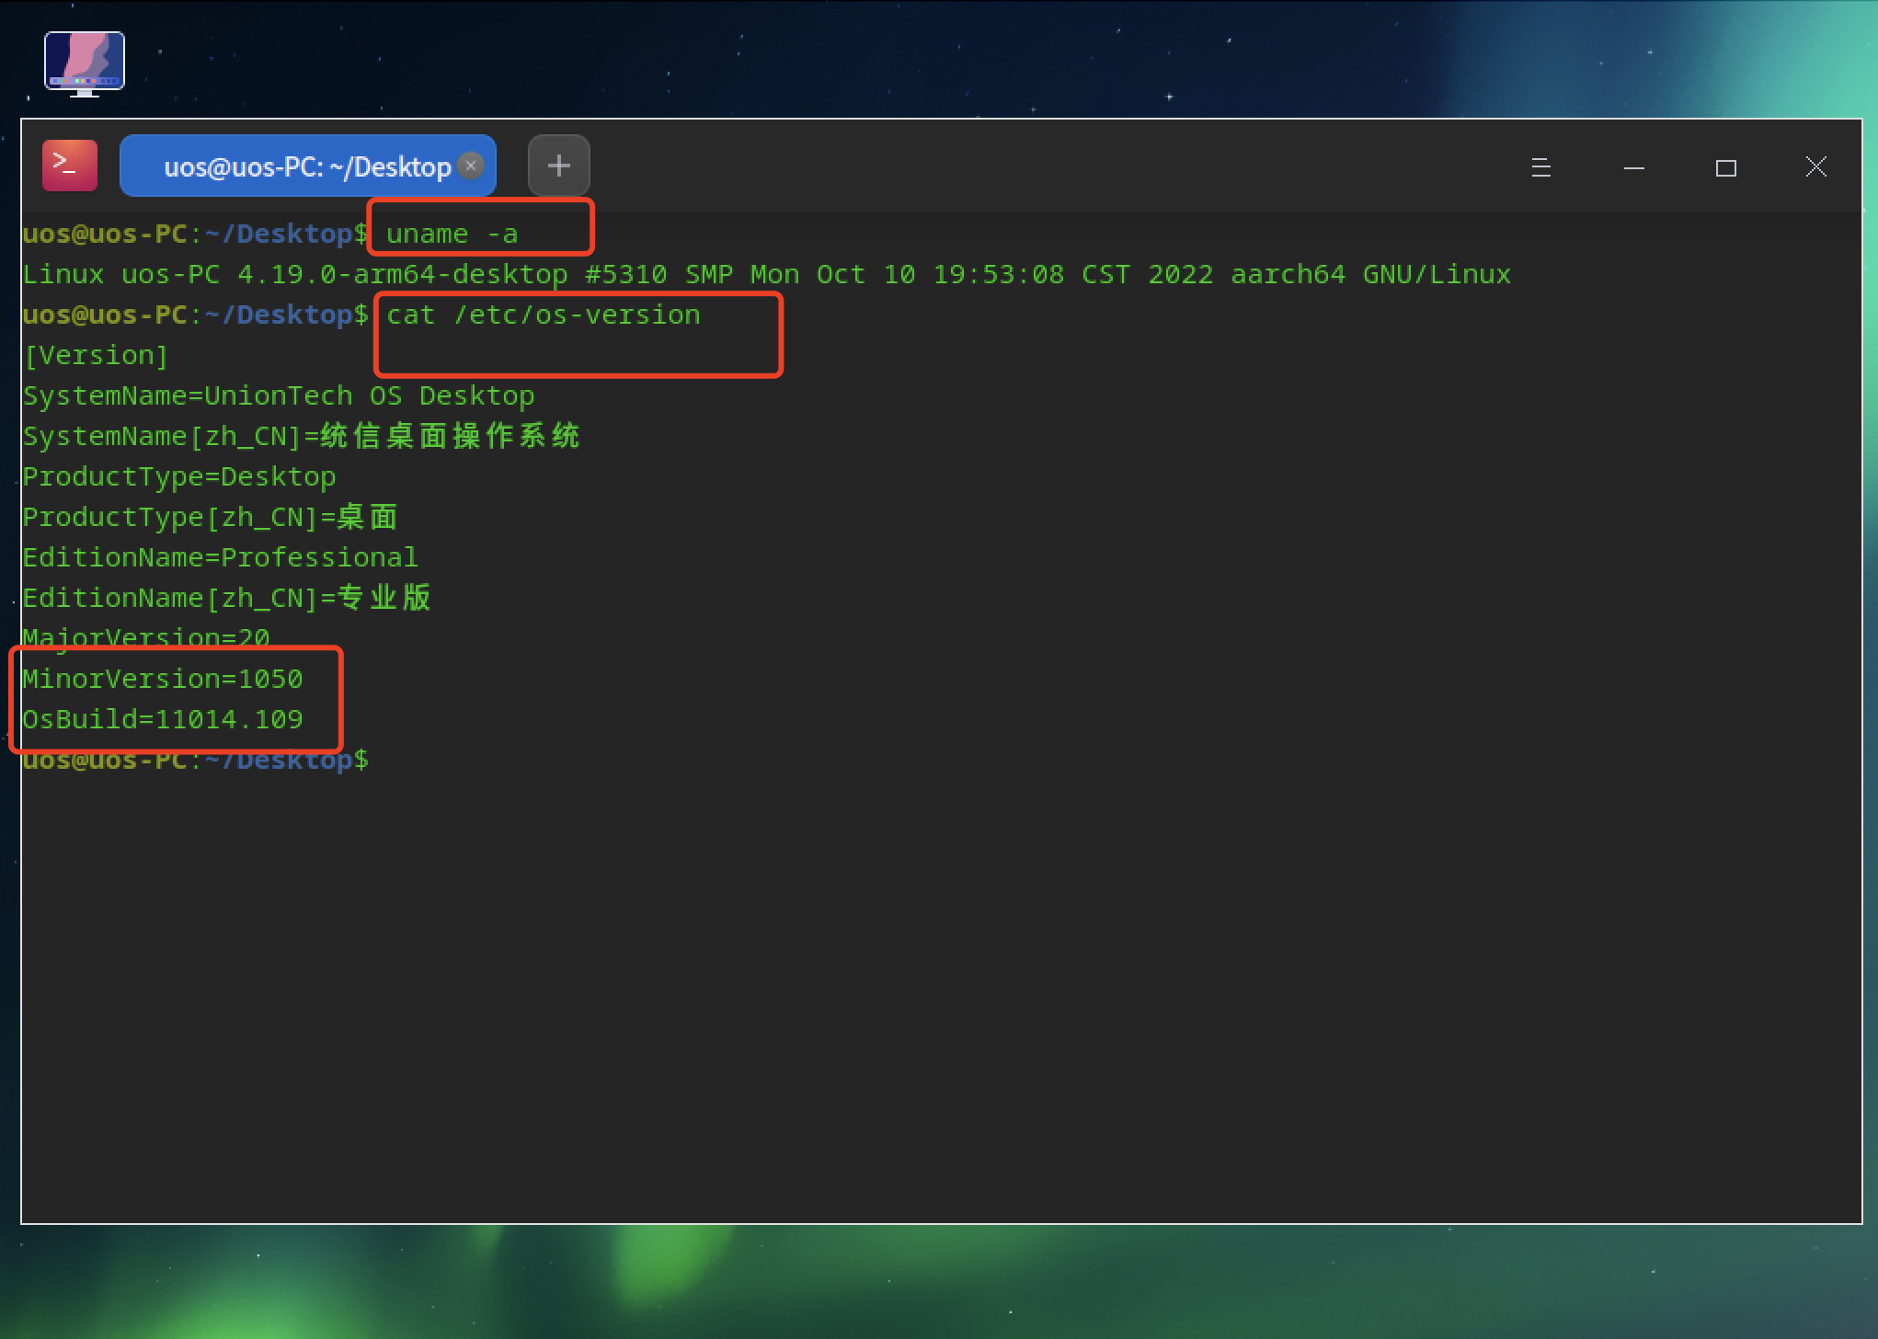Open a new terminal tab with the plus icon
Screen dimensions: 1878x1339
558,165
